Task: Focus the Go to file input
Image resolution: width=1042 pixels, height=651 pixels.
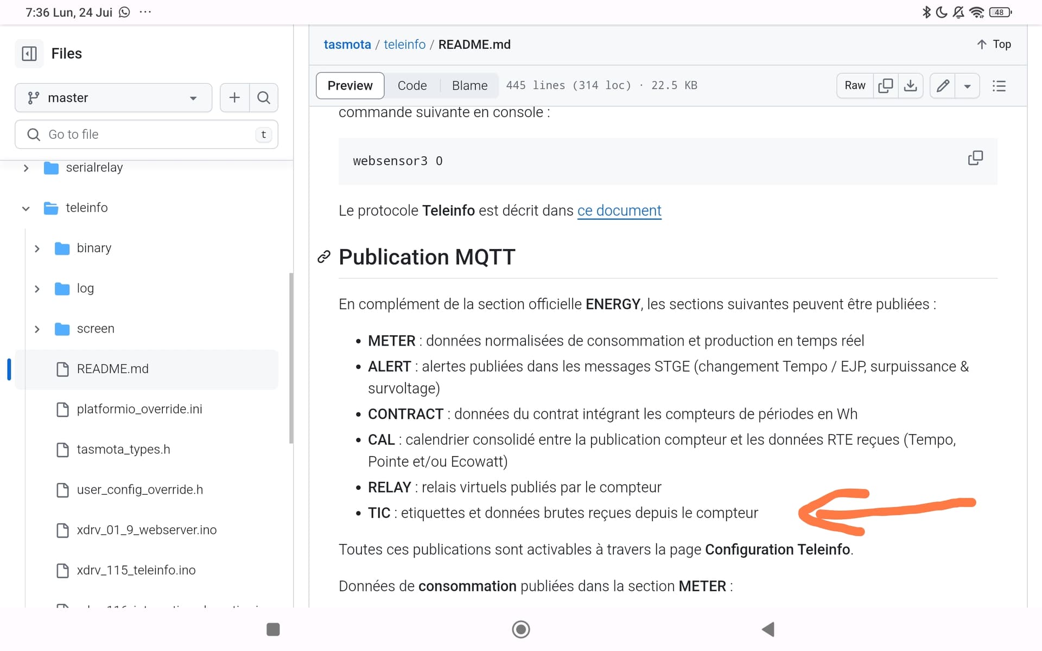Action: (147, 135)
